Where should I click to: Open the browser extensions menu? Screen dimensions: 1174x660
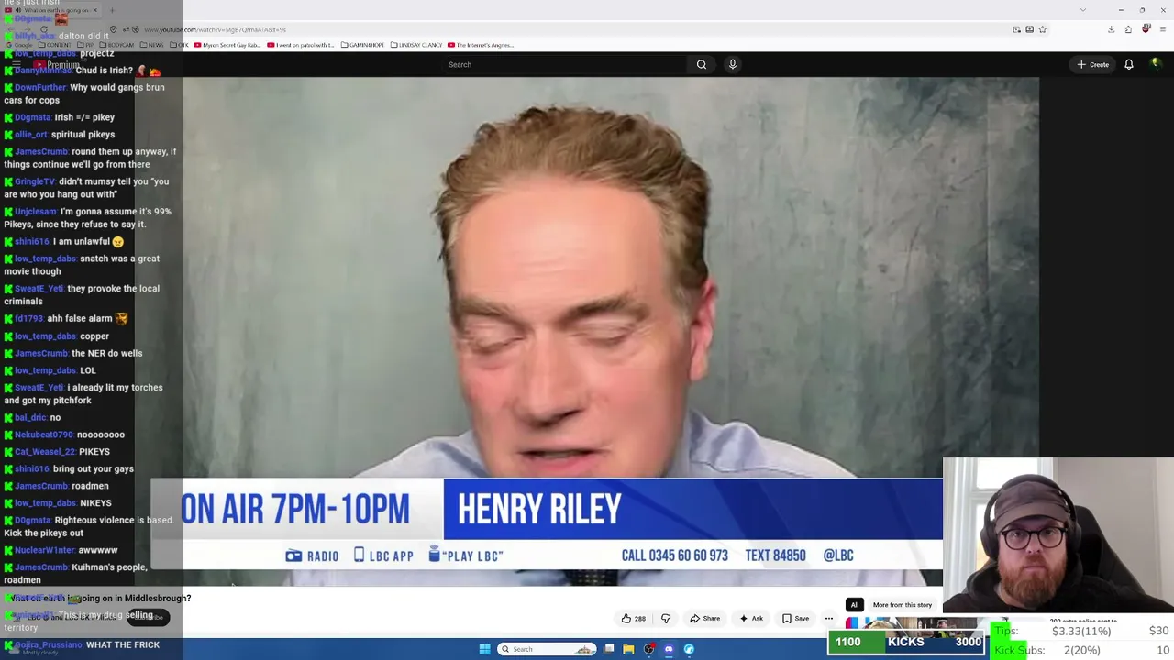(1128, 29)
